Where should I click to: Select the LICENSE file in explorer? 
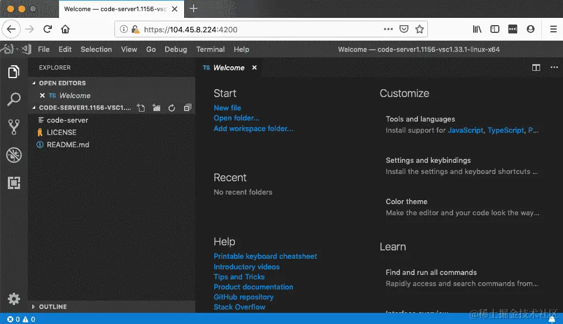pyautogui.click(x=111, y=132)
